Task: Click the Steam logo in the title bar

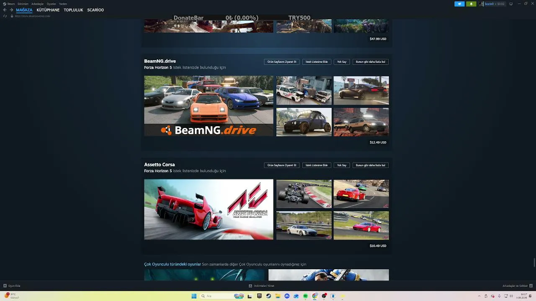Action: (4, 4)
